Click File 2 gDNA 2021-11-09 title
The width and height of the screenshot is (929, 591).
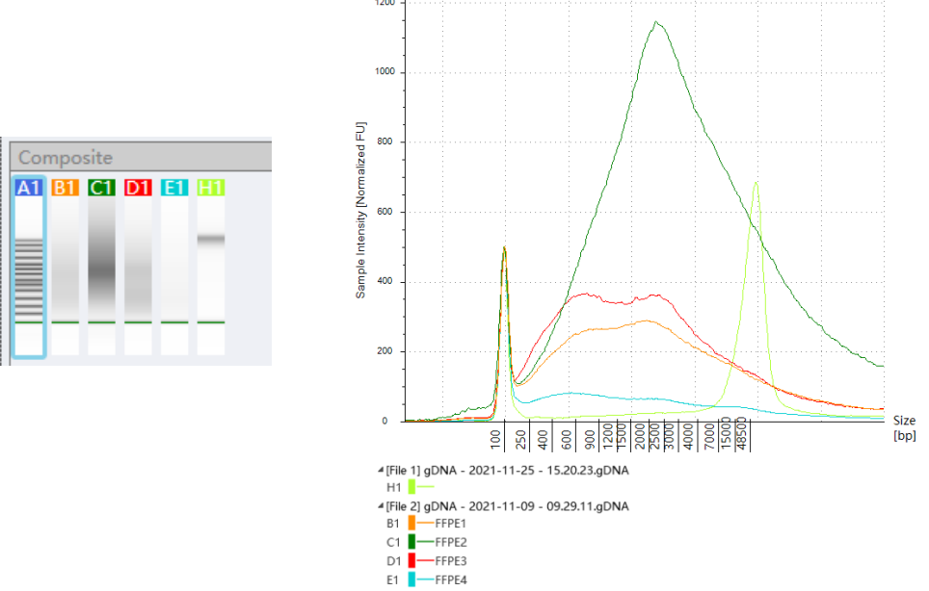507,506
